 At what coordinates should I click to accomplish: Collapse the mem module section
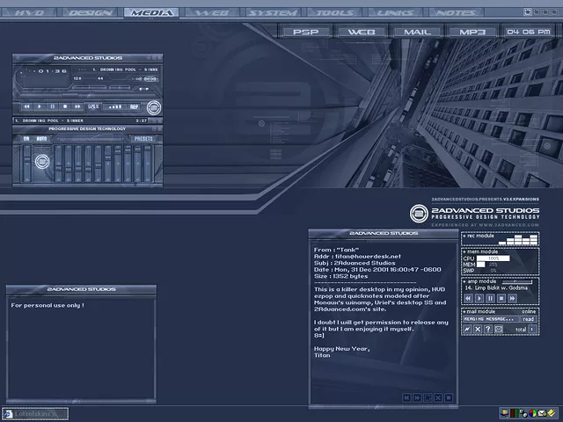[x=464, y=251]
